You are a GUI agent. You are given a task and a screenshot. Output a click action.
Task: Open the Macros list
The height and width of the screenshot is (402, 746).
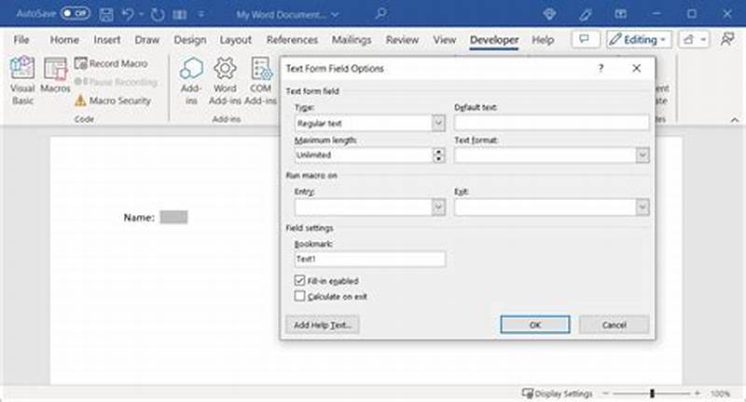[55, 76]
